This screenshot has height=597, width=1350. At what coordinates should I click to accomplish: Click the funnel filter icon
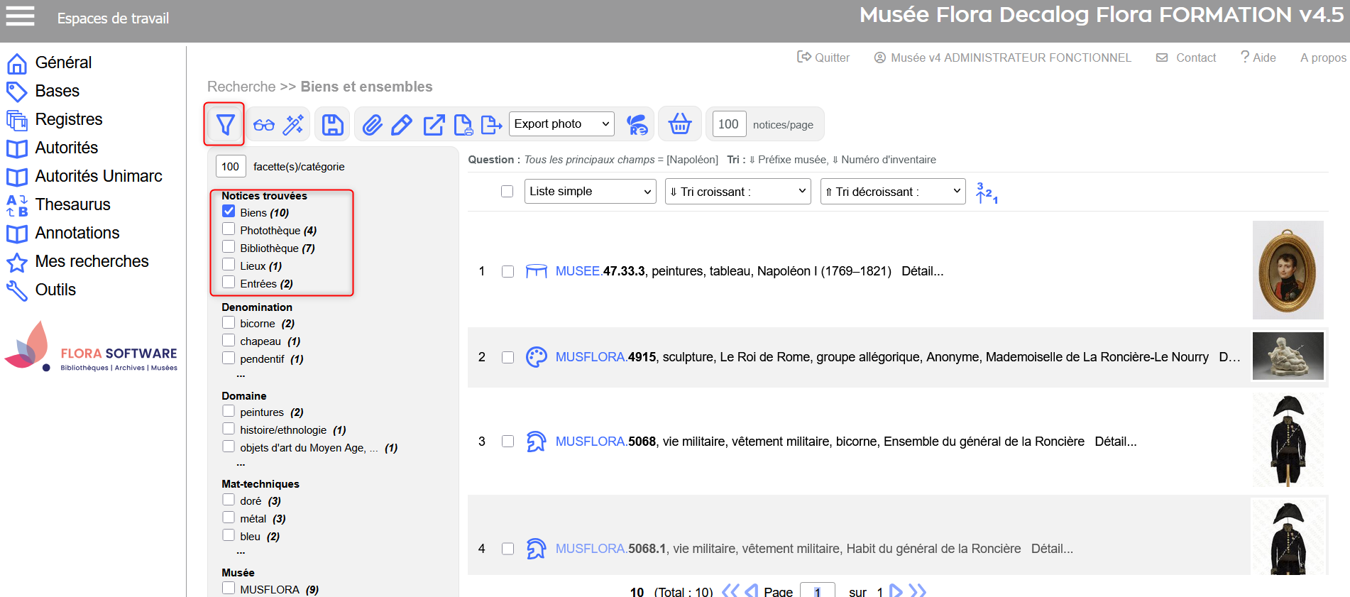(225, 125)
